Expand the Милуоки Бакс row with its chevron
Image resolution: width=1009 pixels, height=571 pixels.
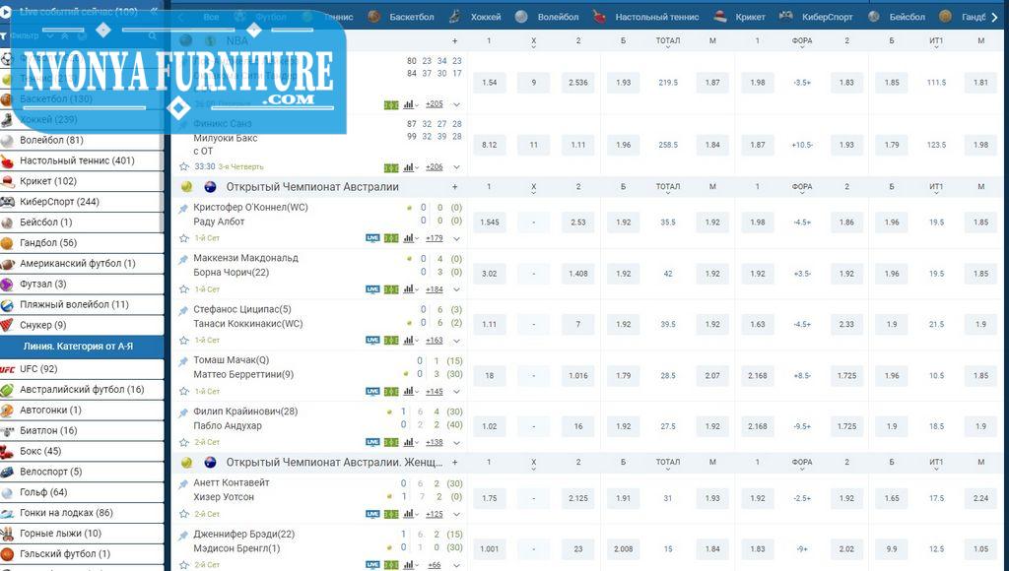coord(456,167)
